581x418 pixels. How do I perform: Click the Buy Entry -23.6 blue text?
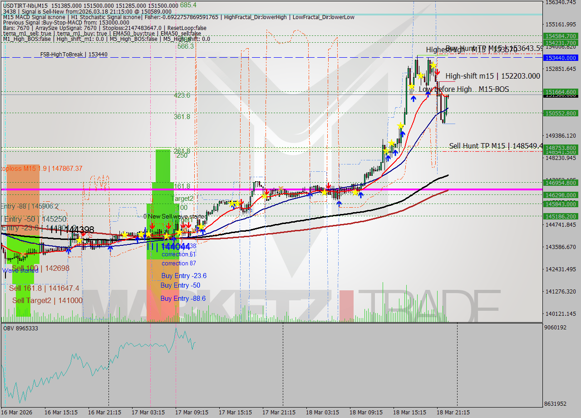click(183, 276)
